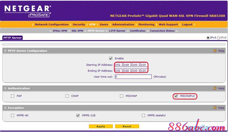The width and height of the screenshot is (228, 132).
Task: Go to IPSec VPN submenu
Action: pos(60,31)
